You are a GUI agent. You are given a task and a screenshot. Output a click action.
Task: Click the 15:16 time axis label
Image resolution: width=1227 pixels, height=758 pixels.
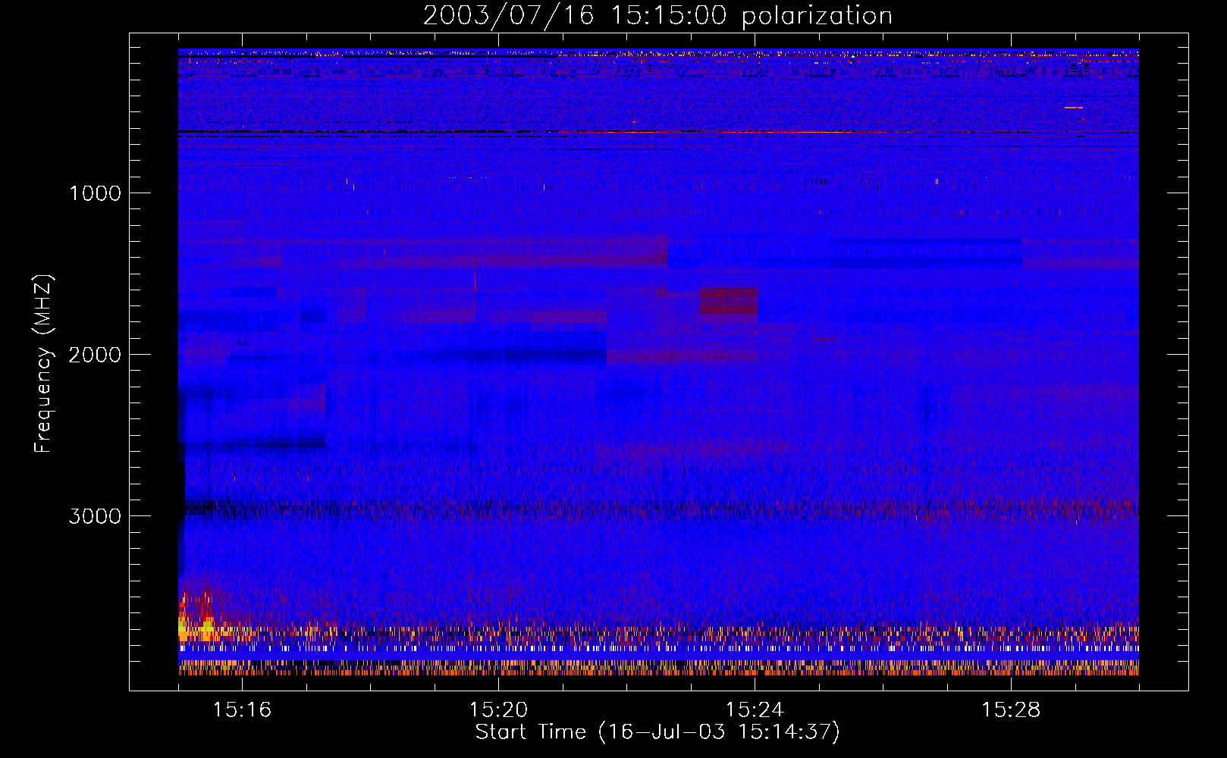[242, 709]
